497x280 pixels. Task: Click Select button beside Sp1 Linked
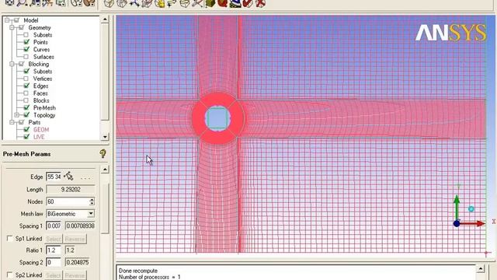(54, 239)
